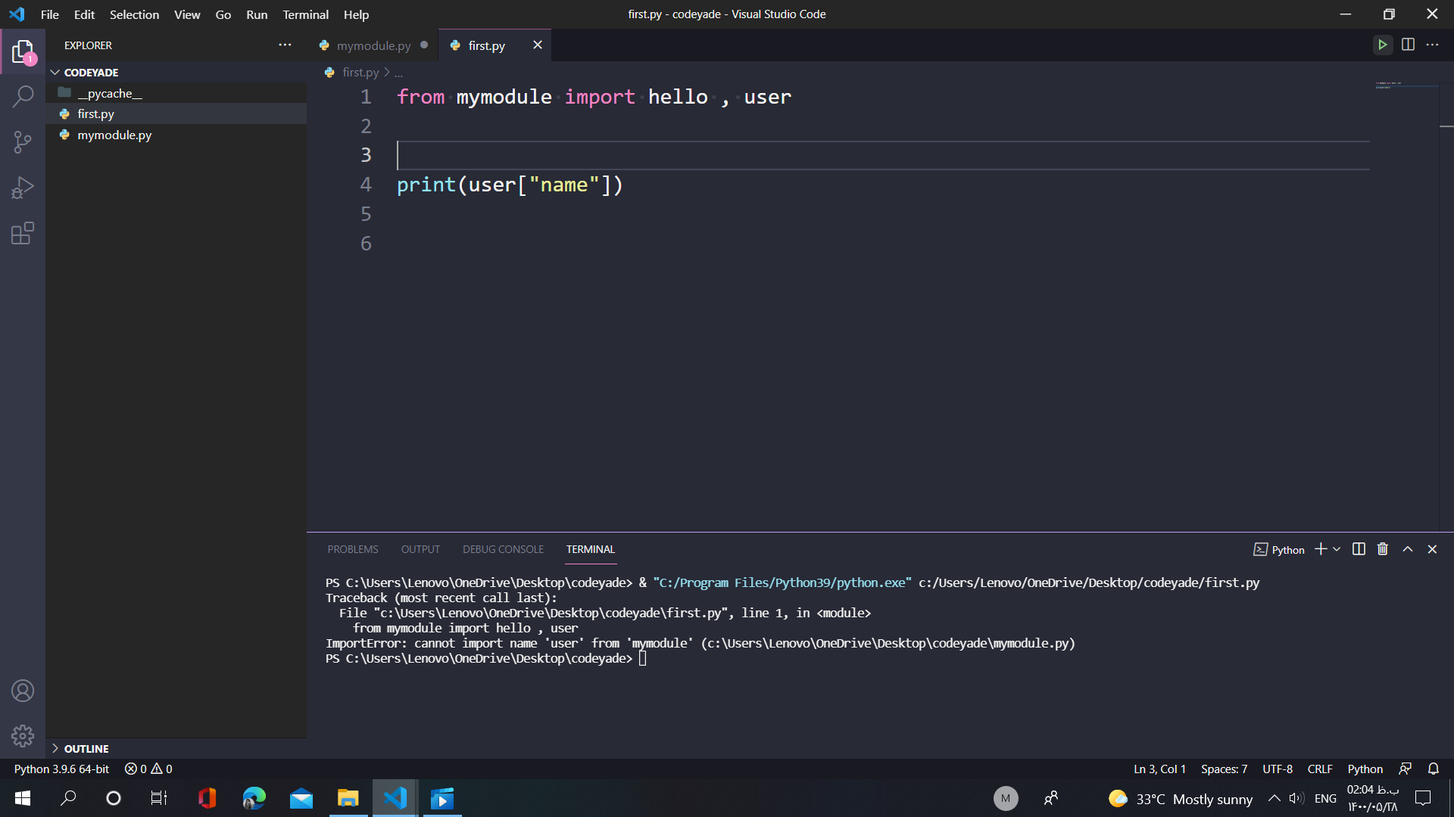Open the Selection menu
Image resolution: width=1454 pixels, height=817 pixels.
pos(134,14)
